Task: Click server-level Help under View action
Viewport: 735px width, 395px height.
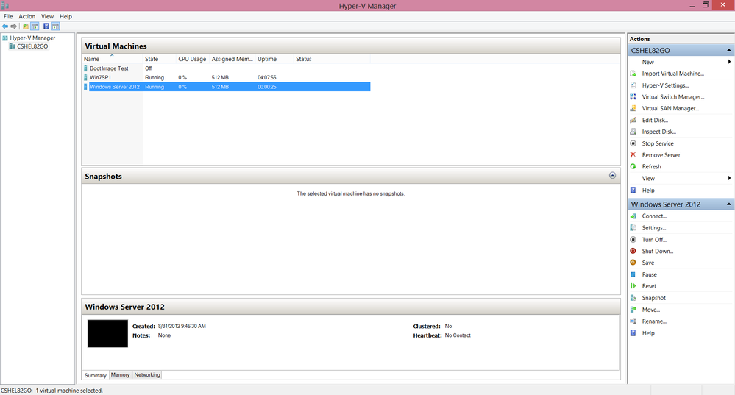Action: click(x=648, y=191)
